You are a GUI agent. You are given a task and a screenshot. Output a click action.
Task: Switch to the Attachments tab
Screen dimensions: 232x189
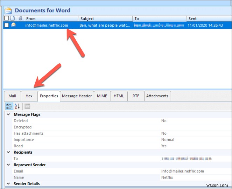click(x=157, y=96)
